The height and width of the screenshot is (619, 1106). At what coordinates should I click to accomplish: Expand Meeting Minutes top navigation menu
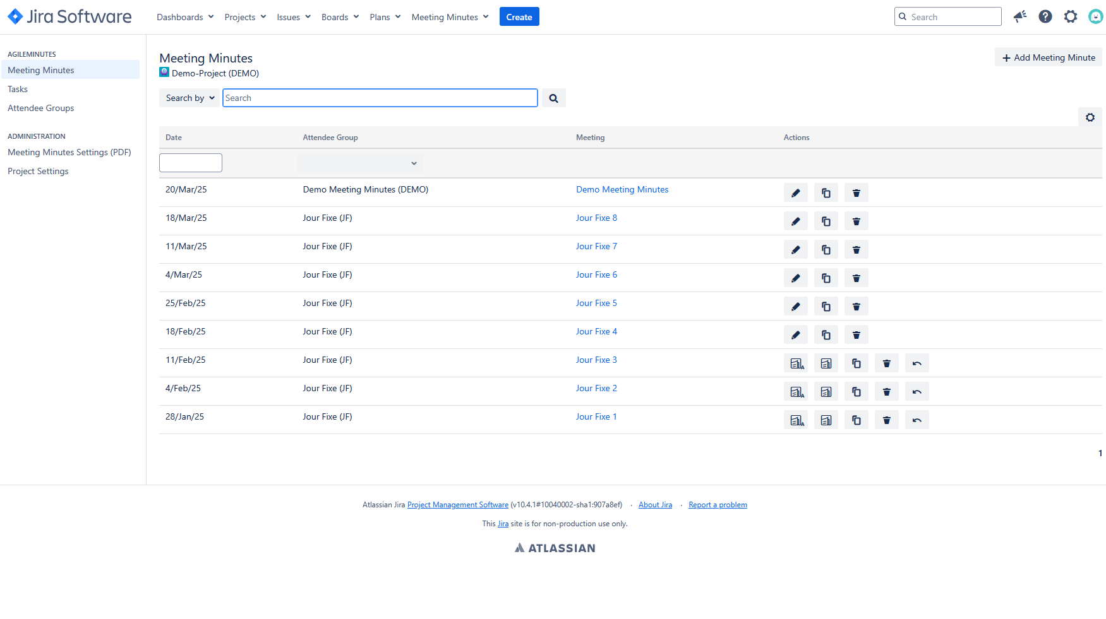[450, 17]
